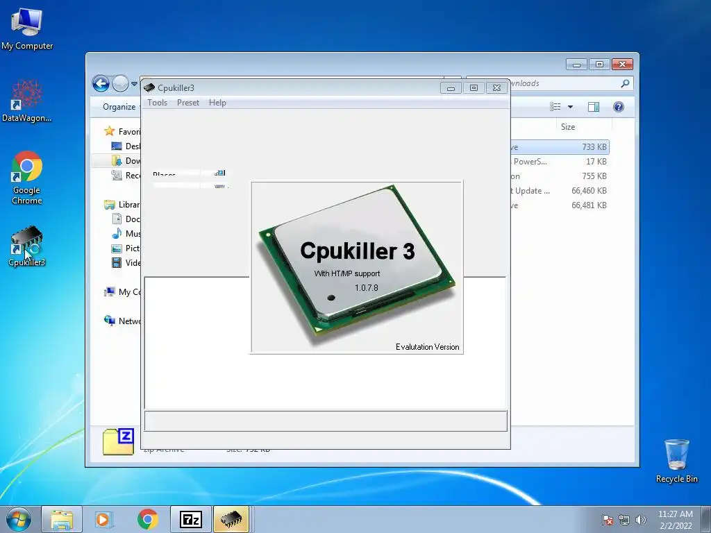This screenshot has width=711, height=533.
Task: Click the Cpukiller3 title bar chip icon
Action: [x=149, y=87]
